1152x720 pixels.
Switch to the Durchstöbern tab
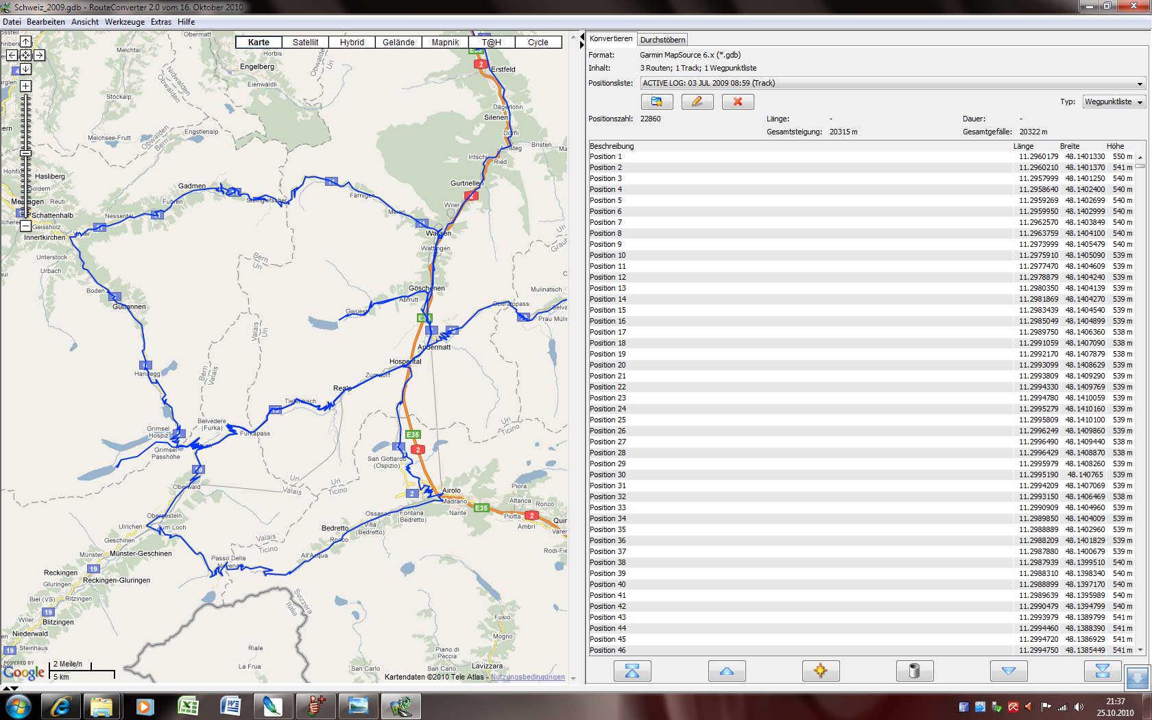coord(662,40)
